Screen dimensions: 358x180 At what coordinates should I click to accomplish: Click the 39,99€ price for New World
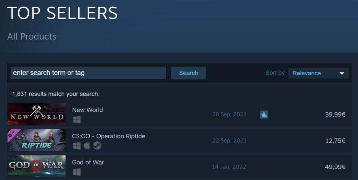[x=335, y=115]
